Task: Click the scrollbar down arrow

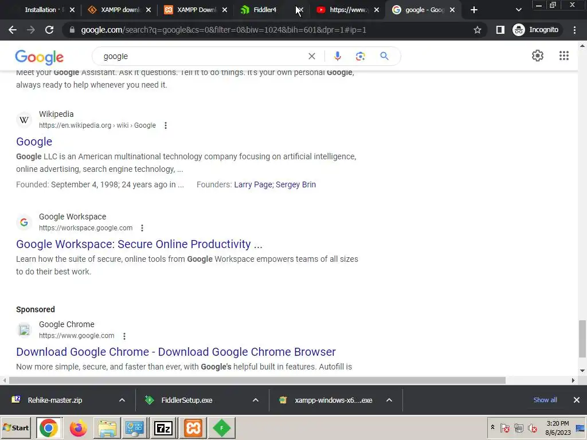Action: pos(582,371)
